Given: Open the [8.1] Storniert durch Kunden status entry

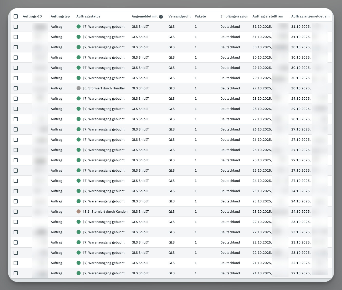Looking at the screenshot, I should tap(105, 212).
